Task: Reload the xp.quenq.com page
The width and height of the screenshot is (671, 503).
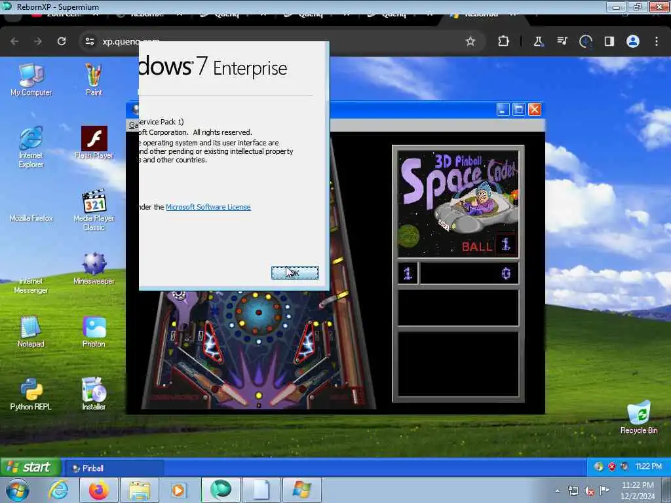Action: [62, 41]
